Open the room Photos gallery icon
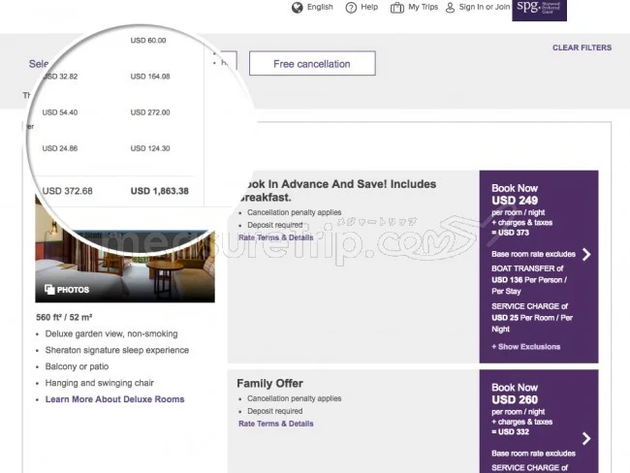This screenshot has height=473, width=630. coord(50,289)
